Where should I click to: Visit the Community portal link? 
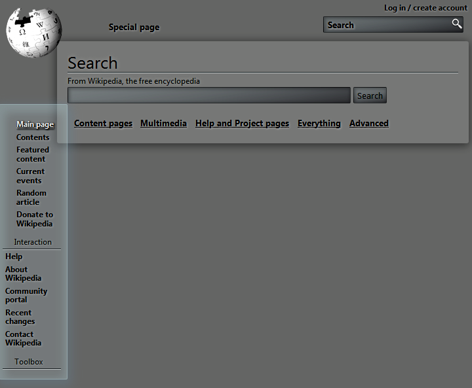pos(26,296)
